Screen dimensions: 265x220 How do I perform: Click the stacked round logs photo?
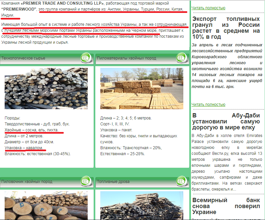pyautogui.click(x=46, y=88)
